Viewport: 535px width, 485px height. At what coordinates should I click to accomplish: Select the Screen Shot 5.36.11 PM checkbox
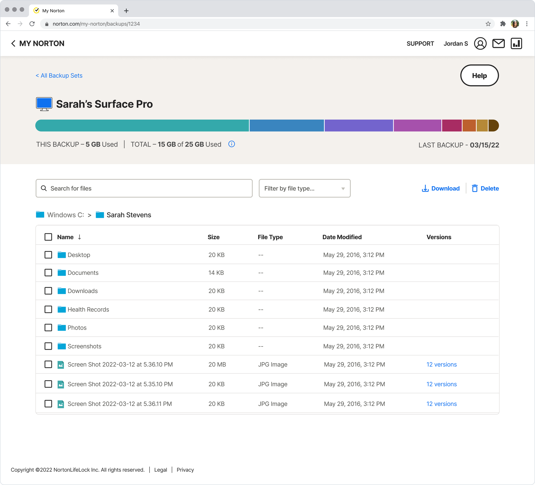coord(48,403)
